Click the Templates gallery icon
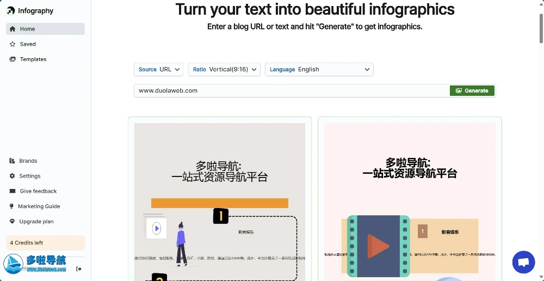This screenshot has height=281, width=544. click(13, 59)
